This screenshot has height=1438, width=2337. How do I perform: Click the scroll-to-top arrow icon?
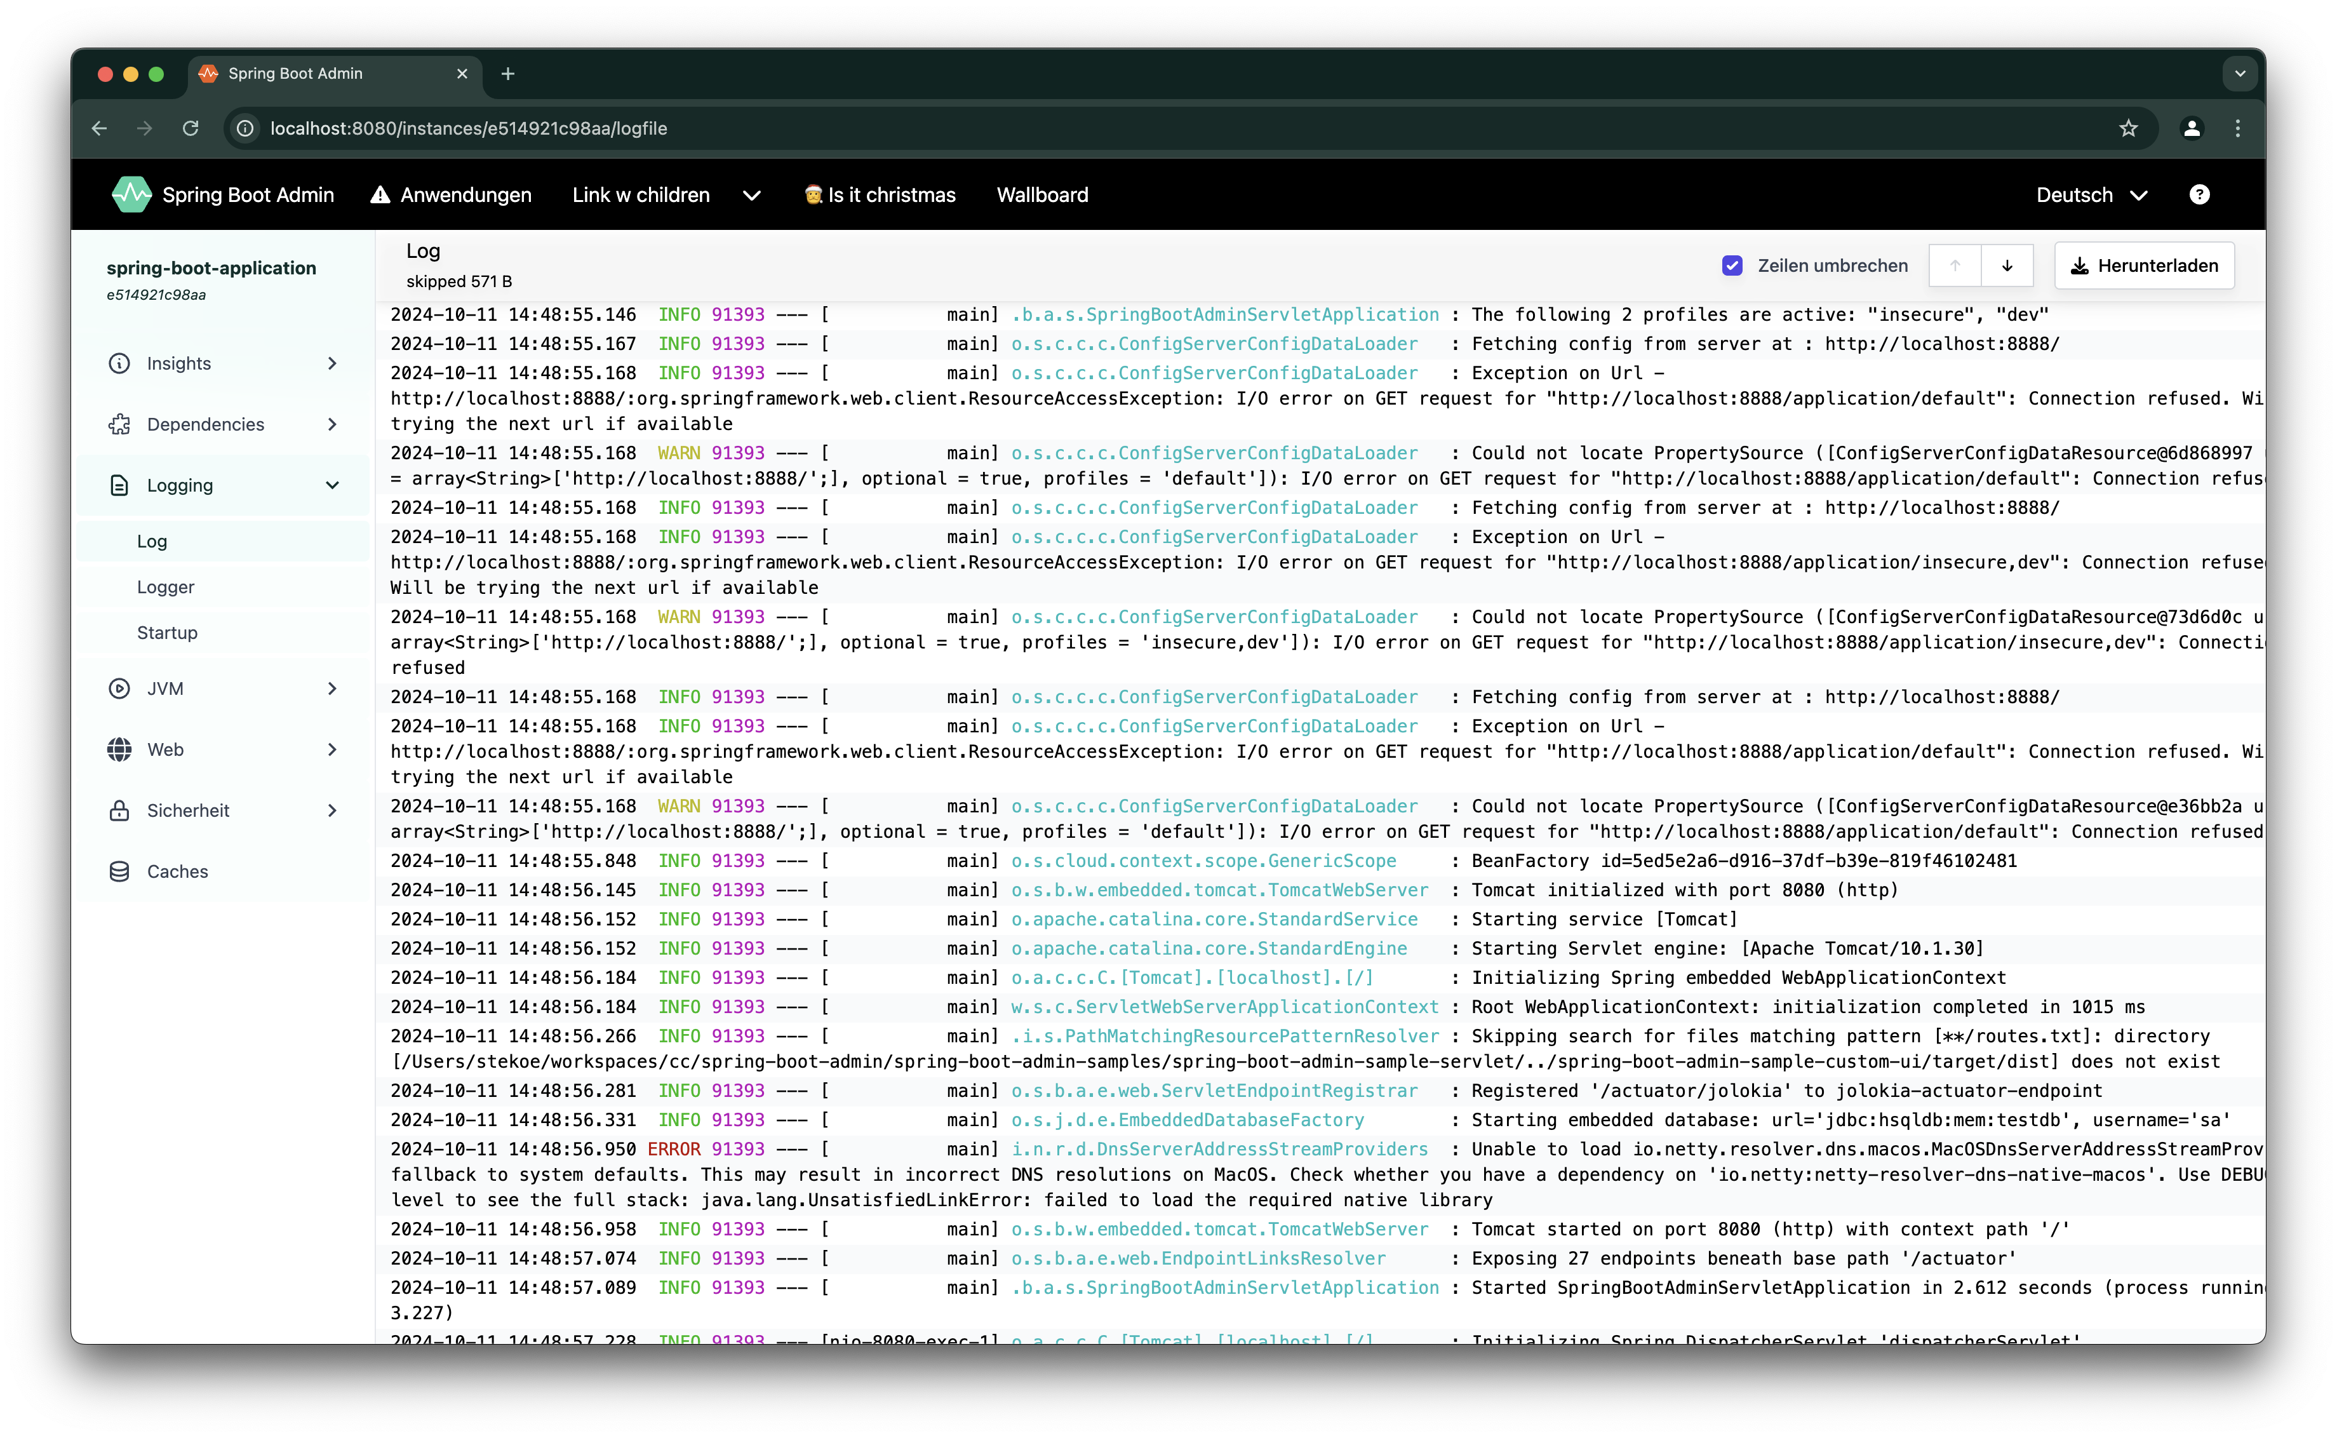coord(1956,265)
